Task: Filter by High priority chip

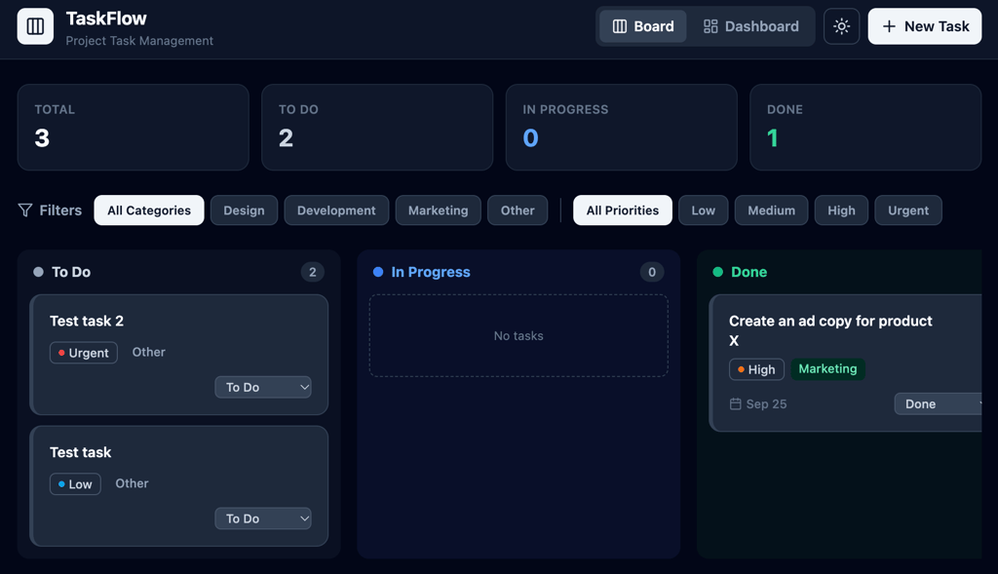Action: [841, 210]
